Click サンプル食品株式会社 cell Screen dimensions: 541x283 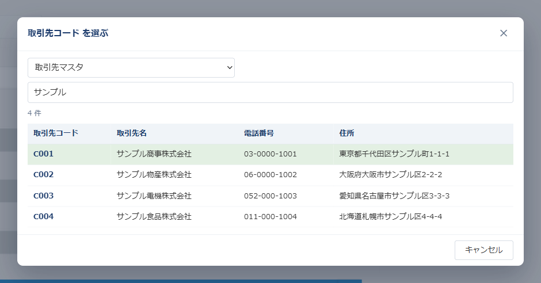tap(154, 216)
